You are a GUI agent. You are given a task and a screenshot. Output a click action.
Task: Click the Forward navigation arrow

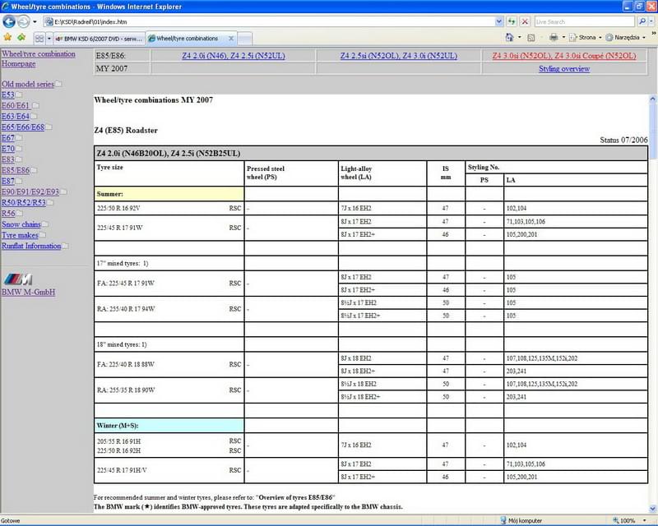pyautogui.click(x=24, y=21)
